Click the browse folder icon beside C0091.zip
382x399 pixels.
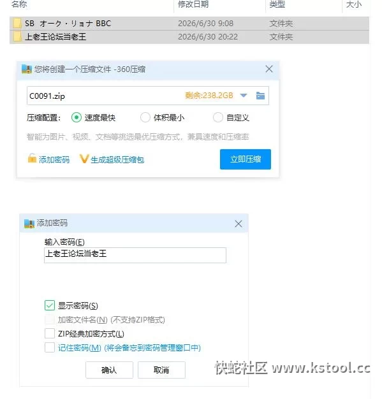[260, 96]
